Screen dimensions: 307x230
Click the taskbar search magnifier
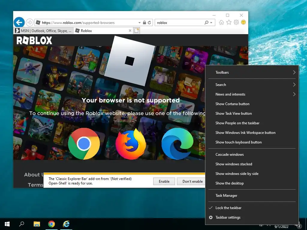(x=22, y=224)
